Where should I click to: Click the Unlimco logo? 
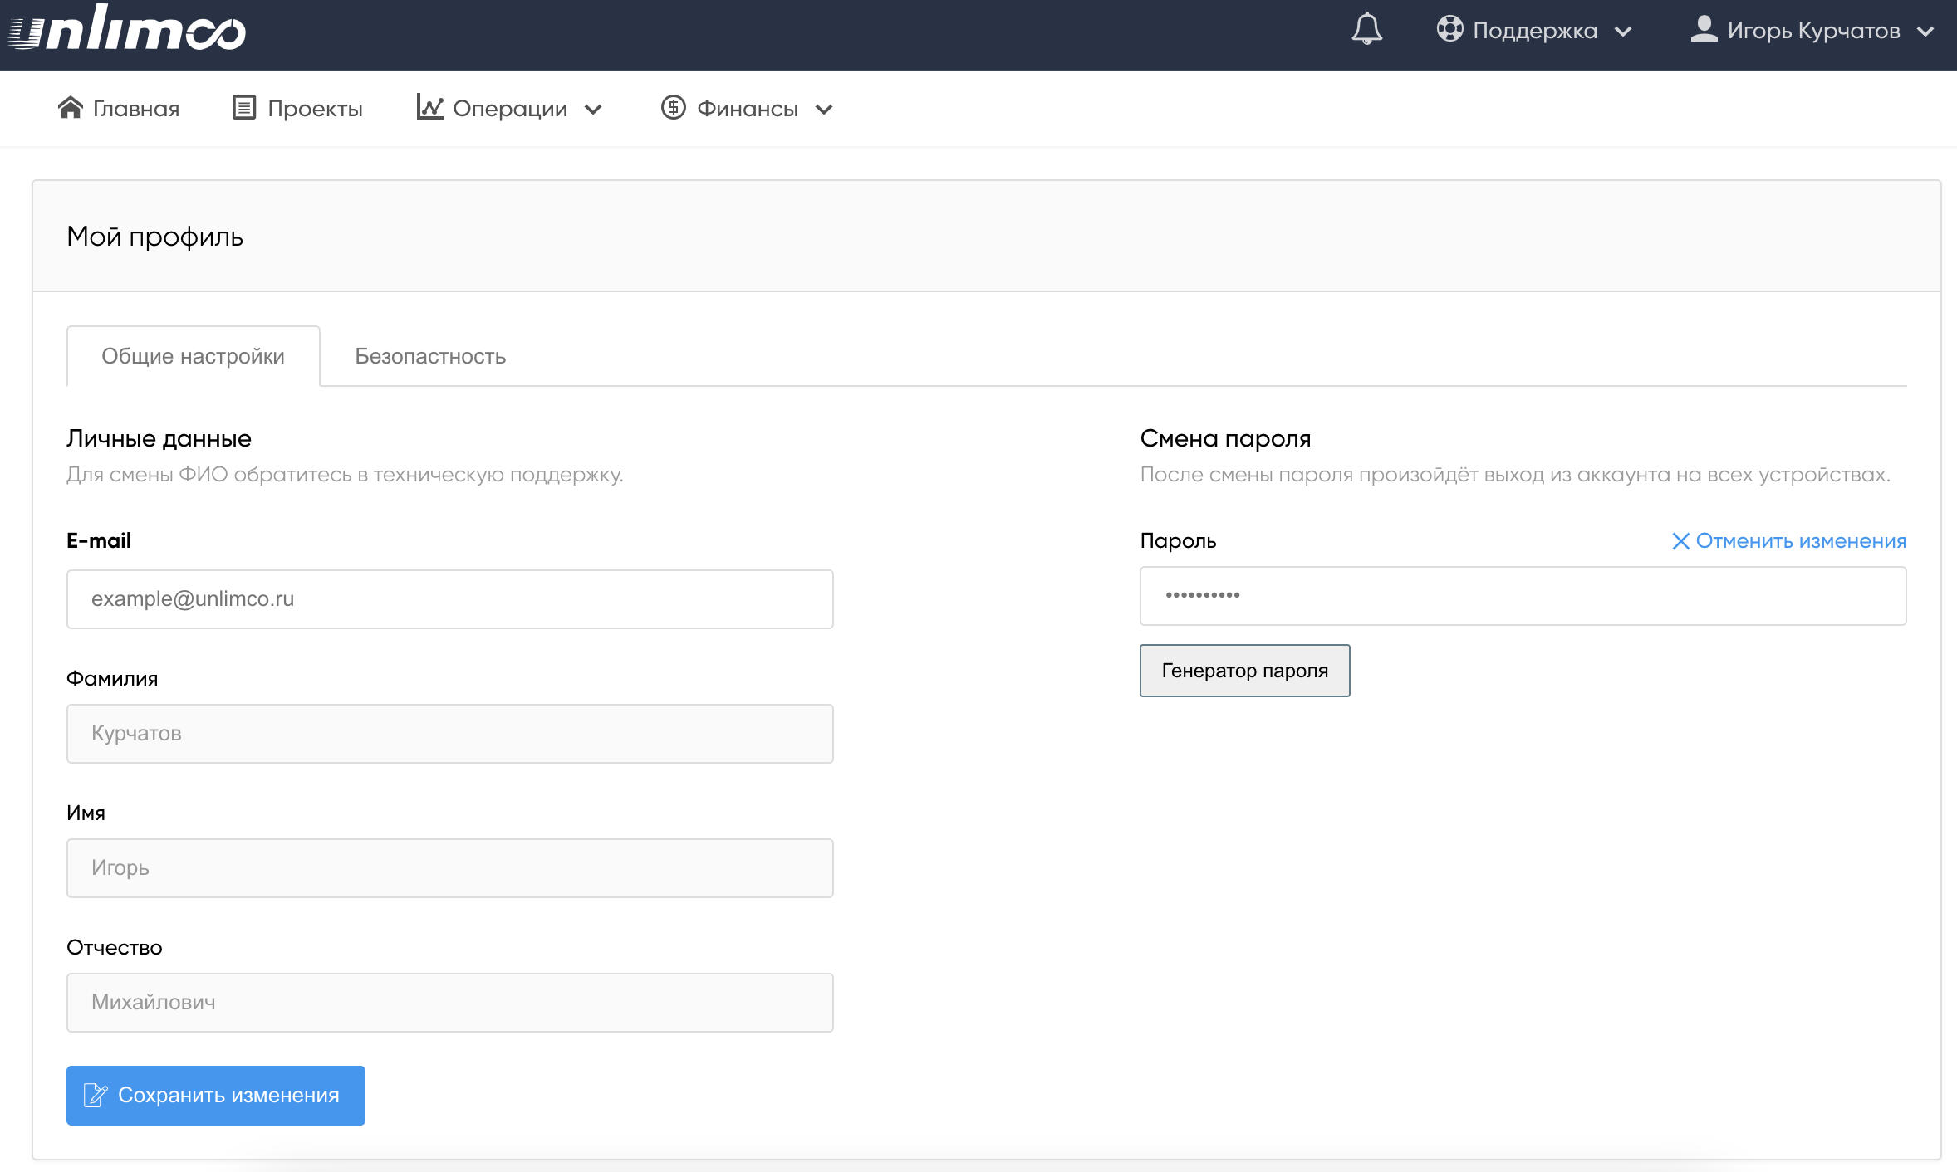(127, 30)
